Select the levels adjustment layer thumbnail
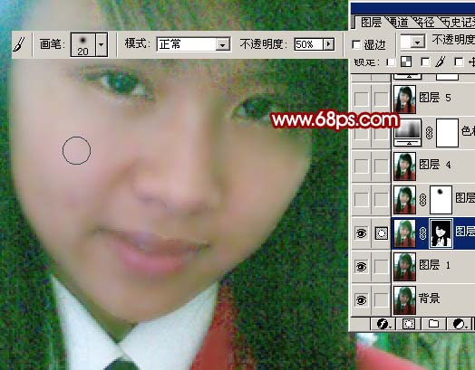 point(408,133)
